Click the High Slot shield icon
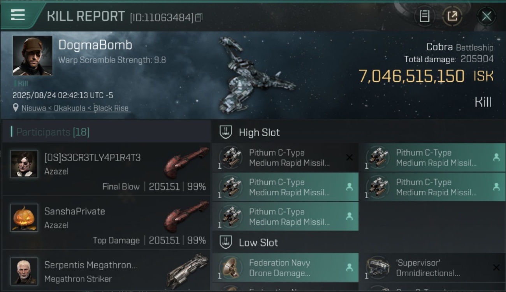Viewport: 506px width, 292px height. click(x=226, y=132)
